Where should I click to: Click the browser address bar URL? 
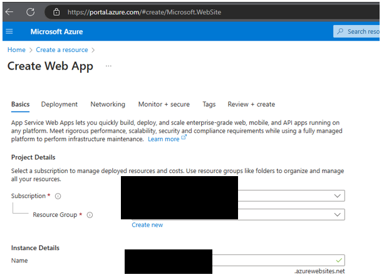point(144,12)
